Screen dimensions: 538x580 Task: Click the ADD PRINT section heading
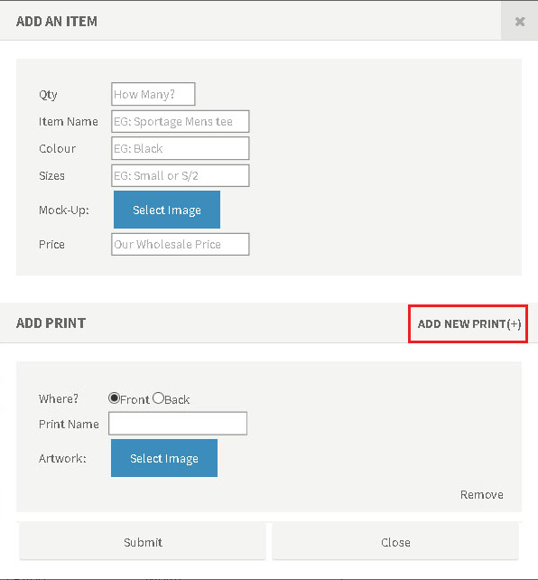click(51, 323)
